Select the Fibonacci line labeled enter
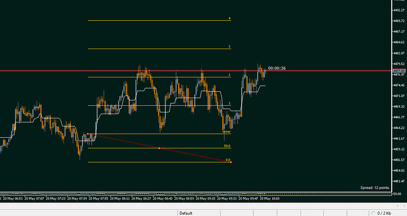This screenshot has height=216, width=407. pyautogui.click(x=159, y=134)
